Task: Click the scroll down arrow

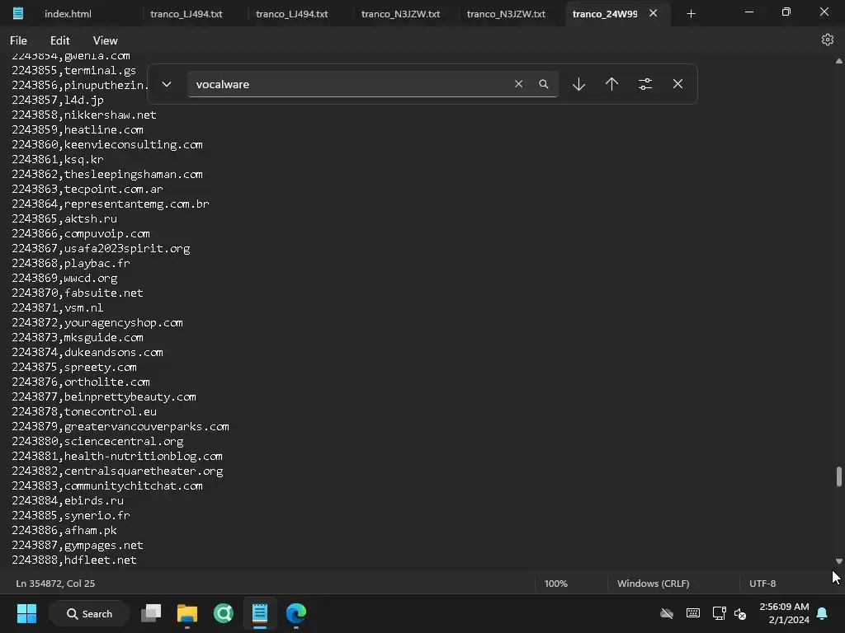Action: click(x=838, y=560)
